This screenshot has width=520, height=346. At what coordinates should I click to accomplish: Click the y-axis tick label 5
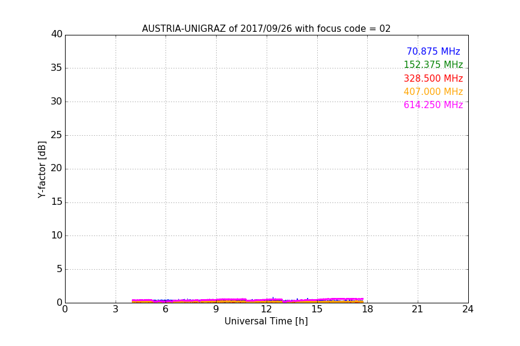point(60,269)
